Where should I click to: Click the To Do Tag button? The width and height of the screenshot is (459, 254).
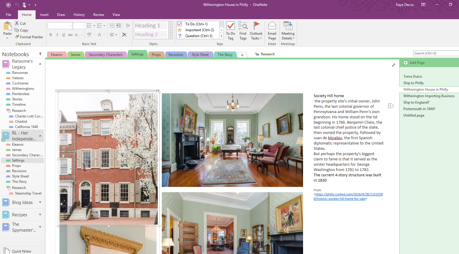tap(230, 31)
